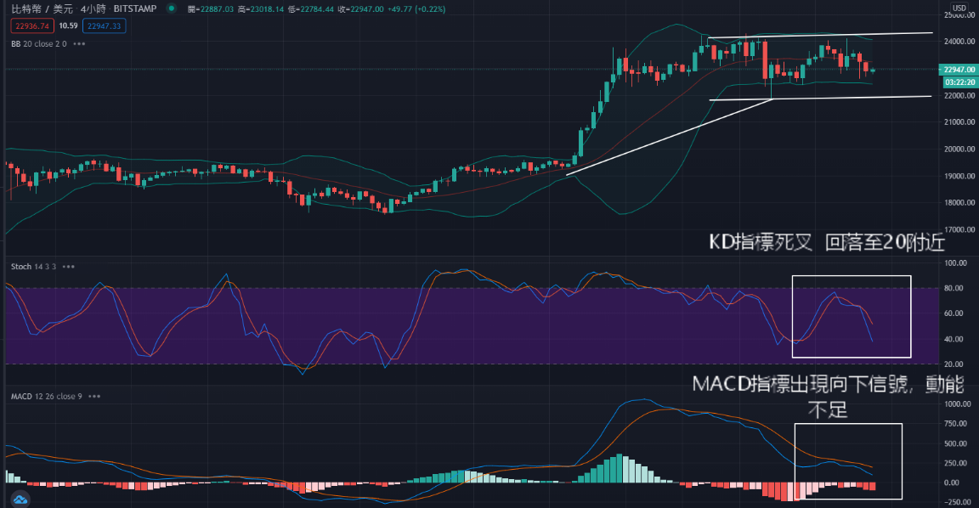Open the USD currency selector
979x508 pixels.
pyautogui.click(x=959, y=8)
